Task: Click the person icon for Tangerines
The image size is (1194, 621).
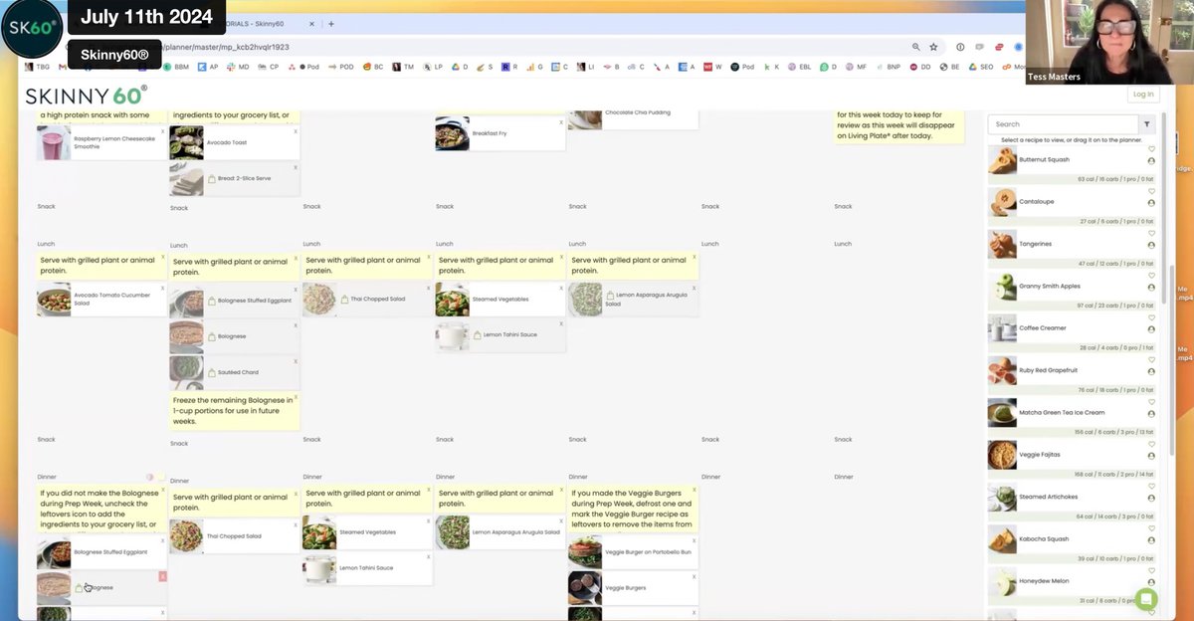Action: (x=1151, y=245)
